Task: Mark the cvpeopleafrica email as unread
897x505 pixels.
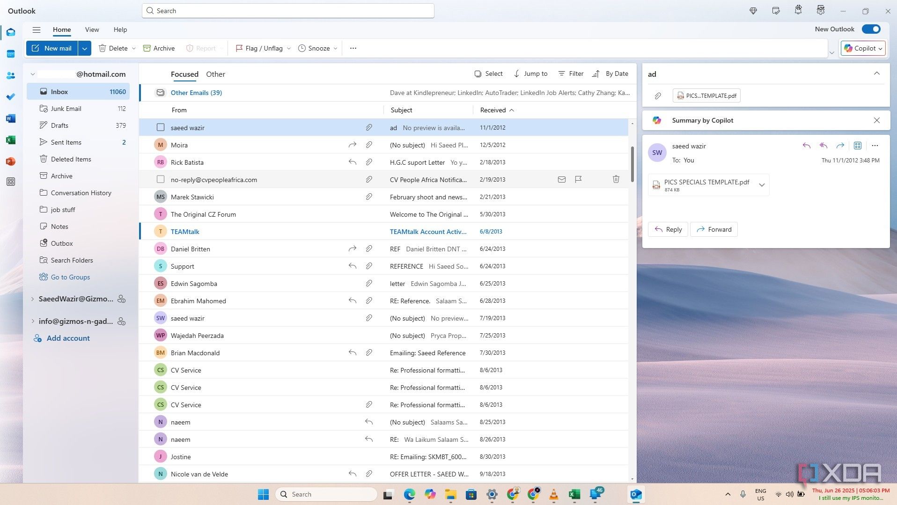Action: 562,179
